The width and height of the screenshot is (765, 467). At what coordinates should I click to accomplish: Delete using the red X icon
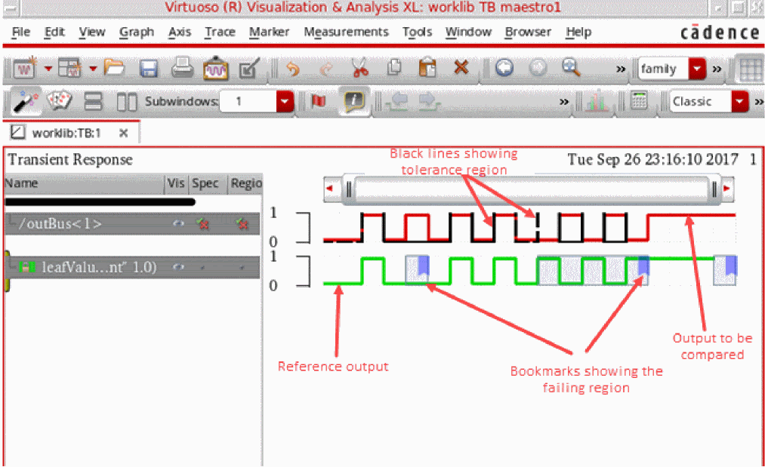pyautogui.click(x=461, y=67)
